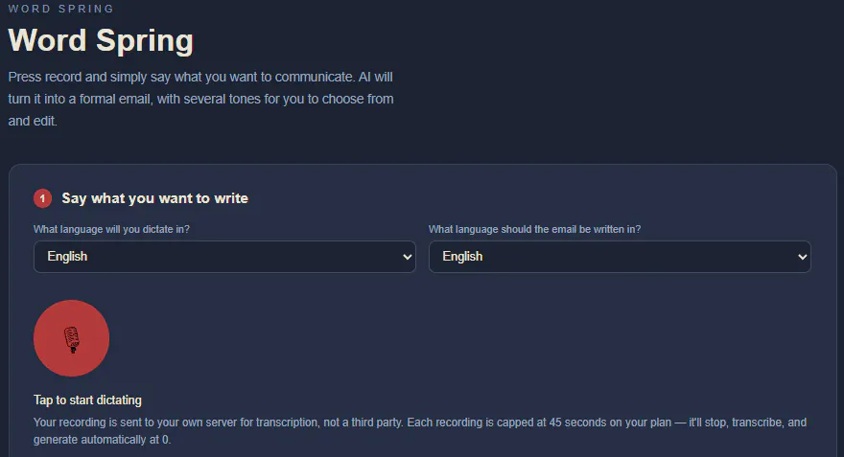
Task: Click the "Tap to start dictating" label
Action: click(x=87, y=400)
